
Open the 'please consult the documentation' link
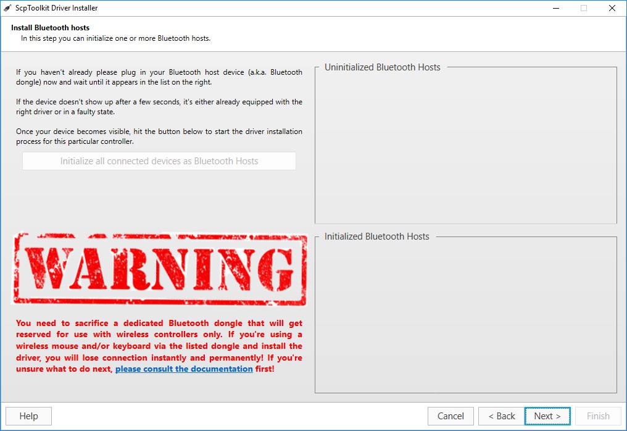tap(184, 369)
